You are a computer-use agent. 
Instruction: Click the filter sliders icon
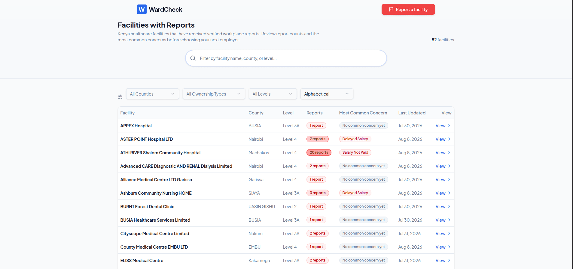tap(120, 97)
